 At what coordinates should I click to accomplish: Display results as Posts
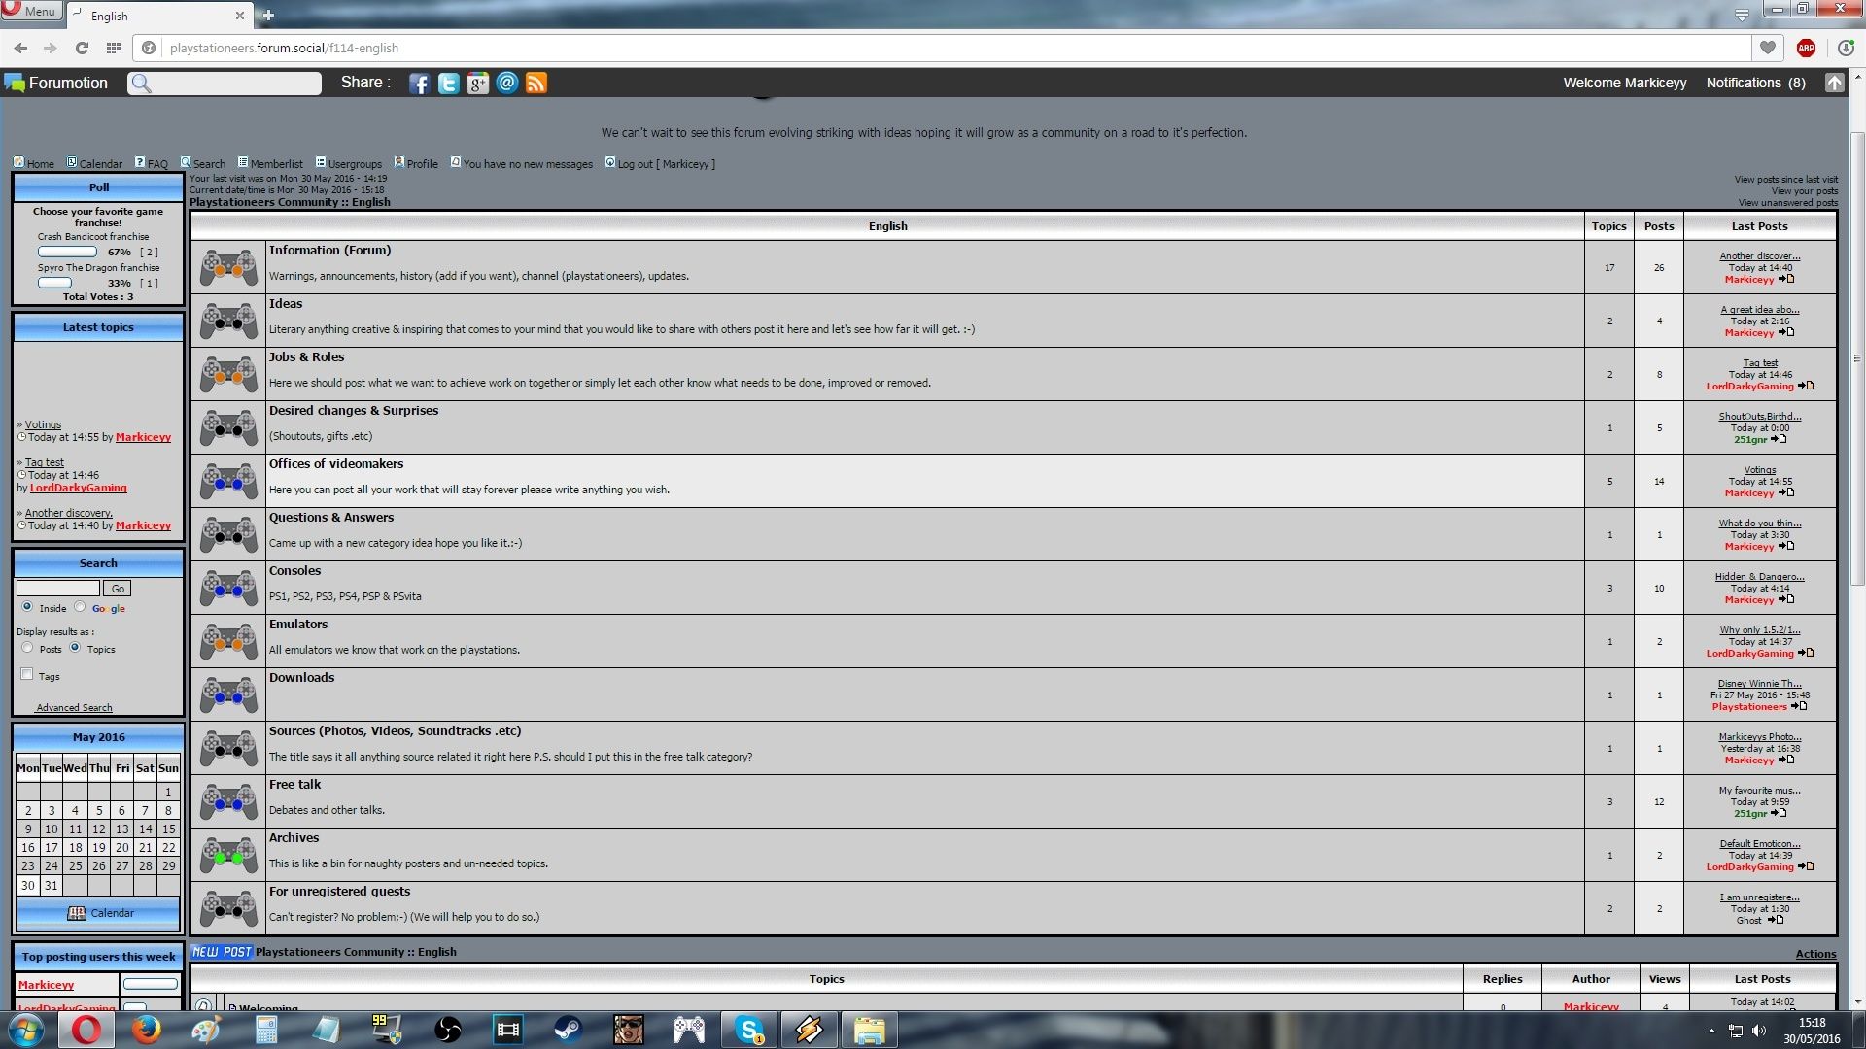tap(27, 647)
